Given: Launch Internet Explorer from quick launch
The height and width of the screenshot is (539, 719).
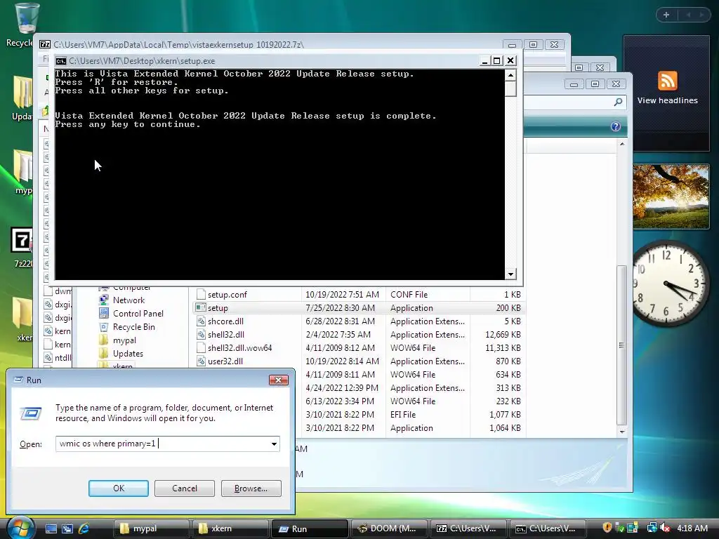Looking at the screenshot, I should [84, 528].
